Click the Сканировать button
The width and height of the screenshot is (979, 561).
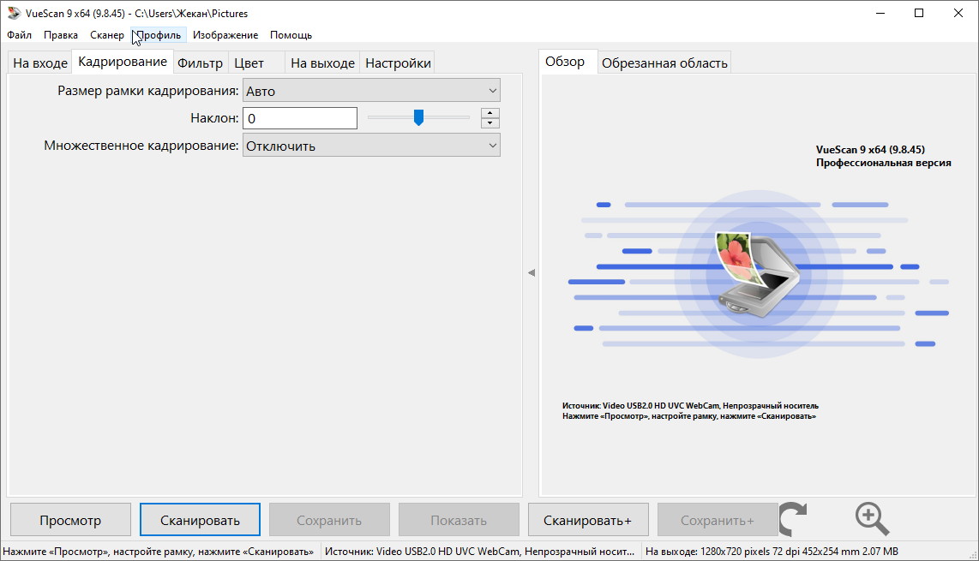(200, 520)
